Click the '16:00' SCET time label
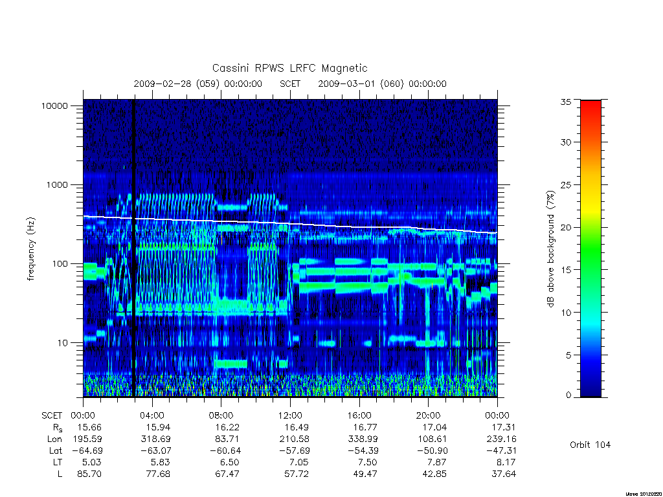 359,416
